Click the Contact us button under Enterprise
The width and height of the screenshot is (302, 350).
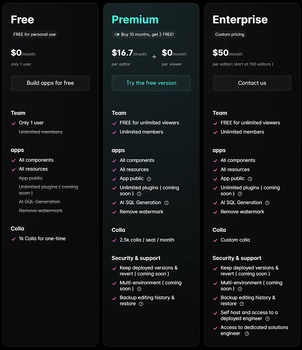coord(252,83)
